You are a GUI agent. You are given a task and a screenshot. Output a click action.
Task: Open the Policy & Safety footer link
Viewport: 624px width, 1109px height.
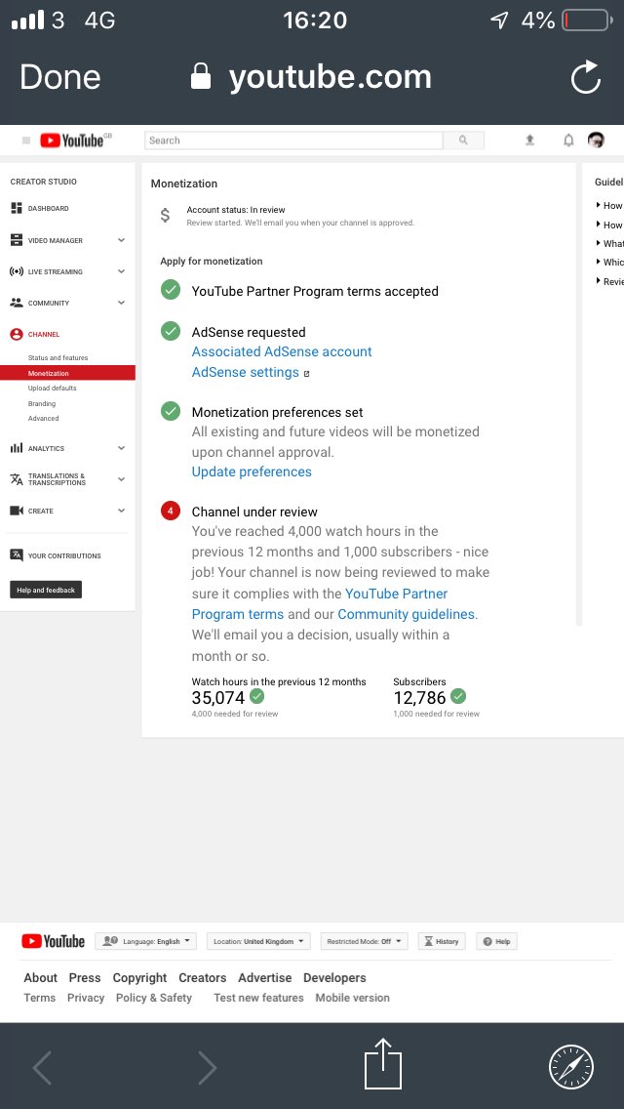[153, 998]
